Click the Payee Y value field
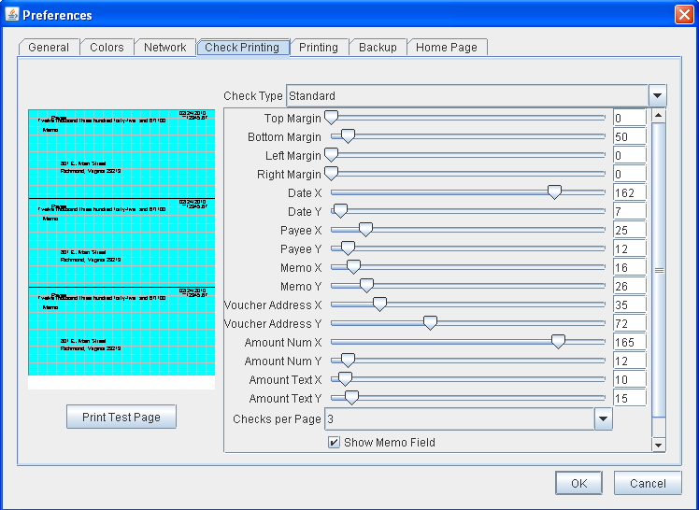This screenshot has height=510, width=699. pyautogui.click(x=630, y=249)
